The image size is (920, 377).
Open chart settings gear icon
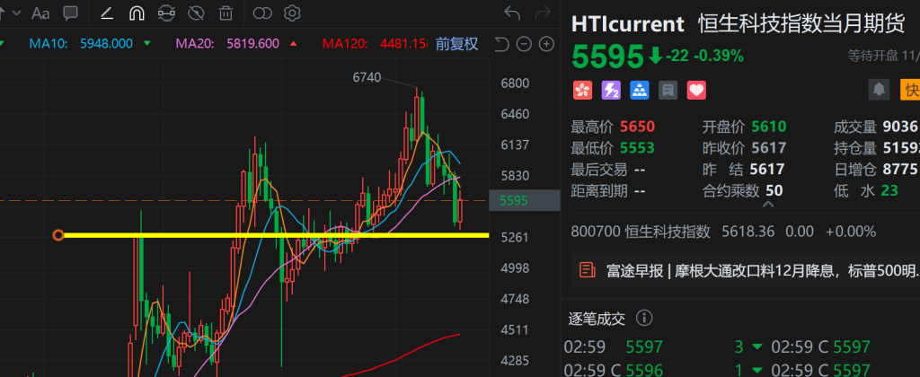click(x=291, y=13)
